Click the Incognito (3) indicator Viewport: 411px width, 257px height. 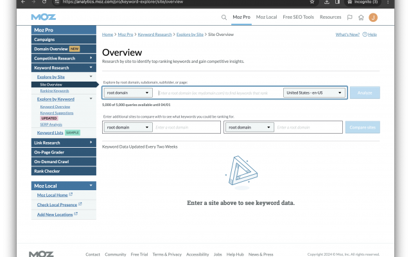click(363, 2)
